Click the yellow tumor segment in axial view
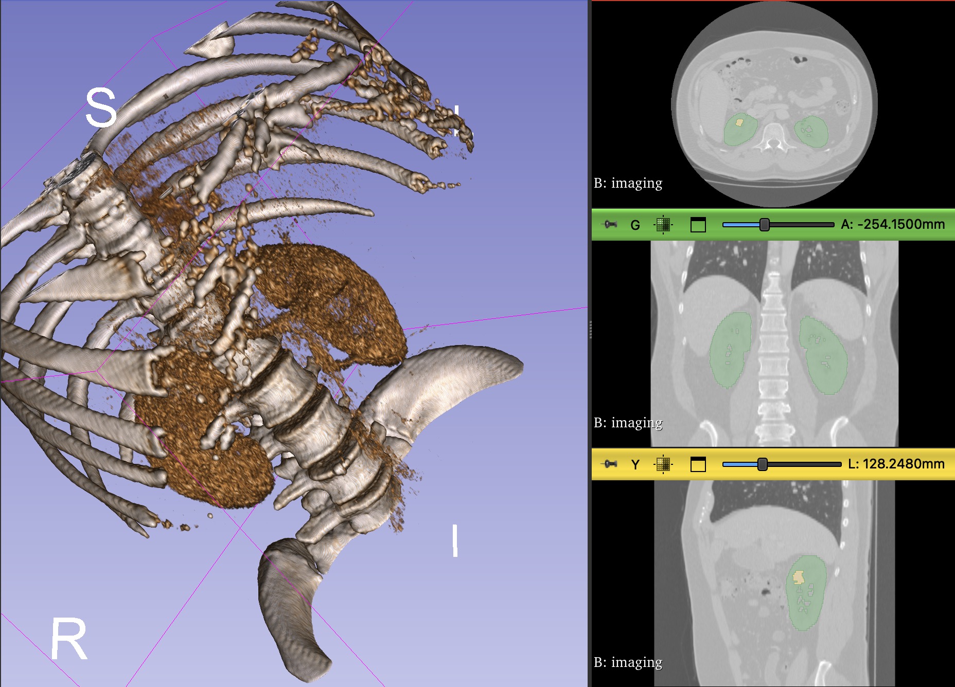The width and height of the screenshot is (955, 687). tap(739, 122)
